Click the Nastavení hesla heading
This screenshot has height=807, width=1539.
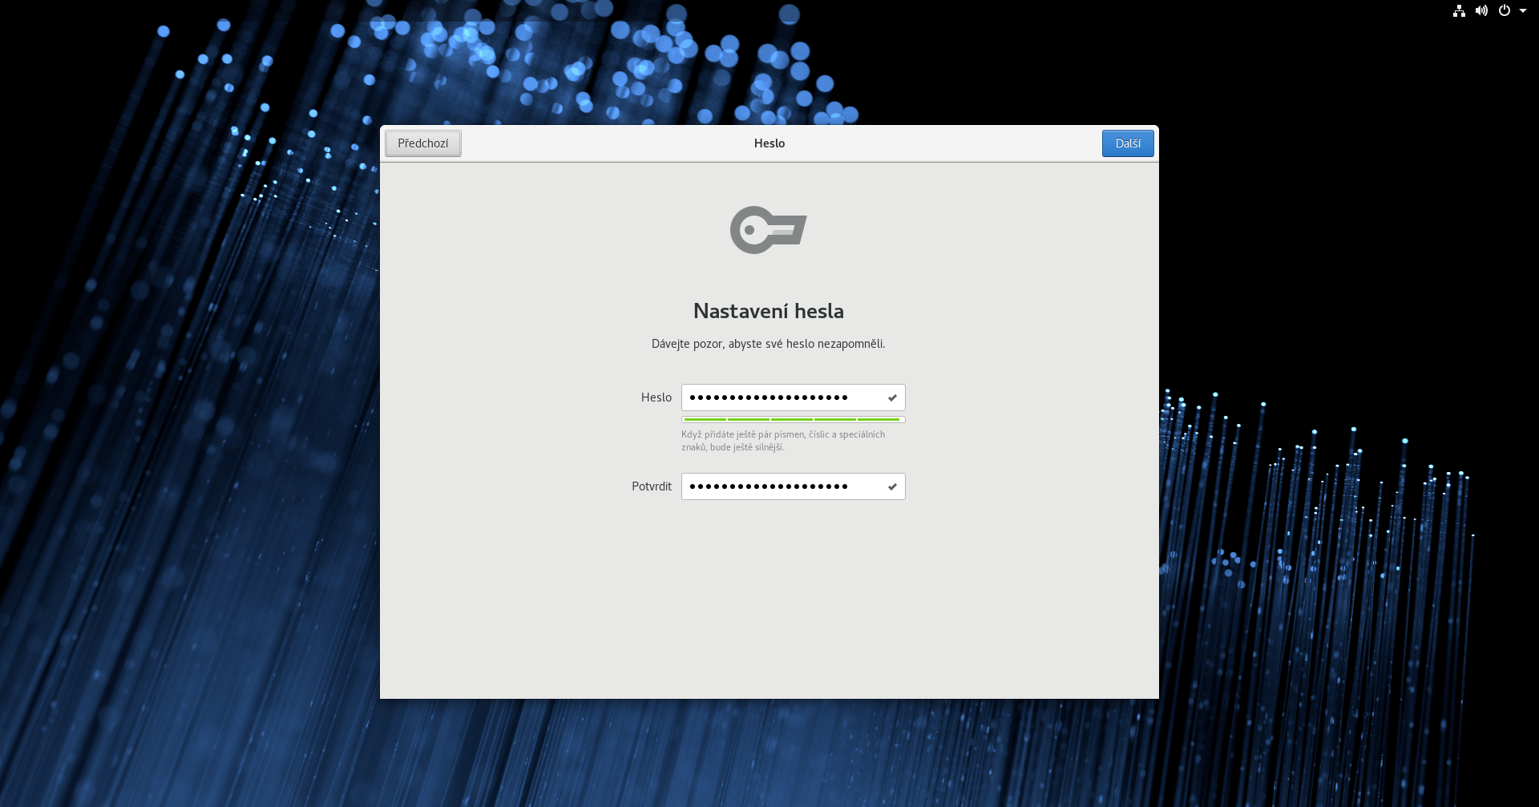click(x=768, y=311)
